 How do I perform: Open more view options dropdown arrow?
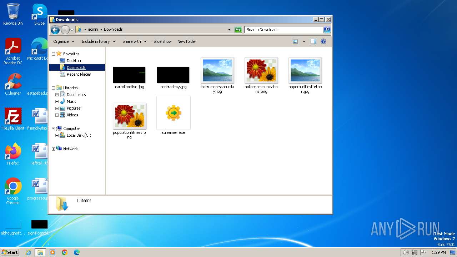click(304, 41)
